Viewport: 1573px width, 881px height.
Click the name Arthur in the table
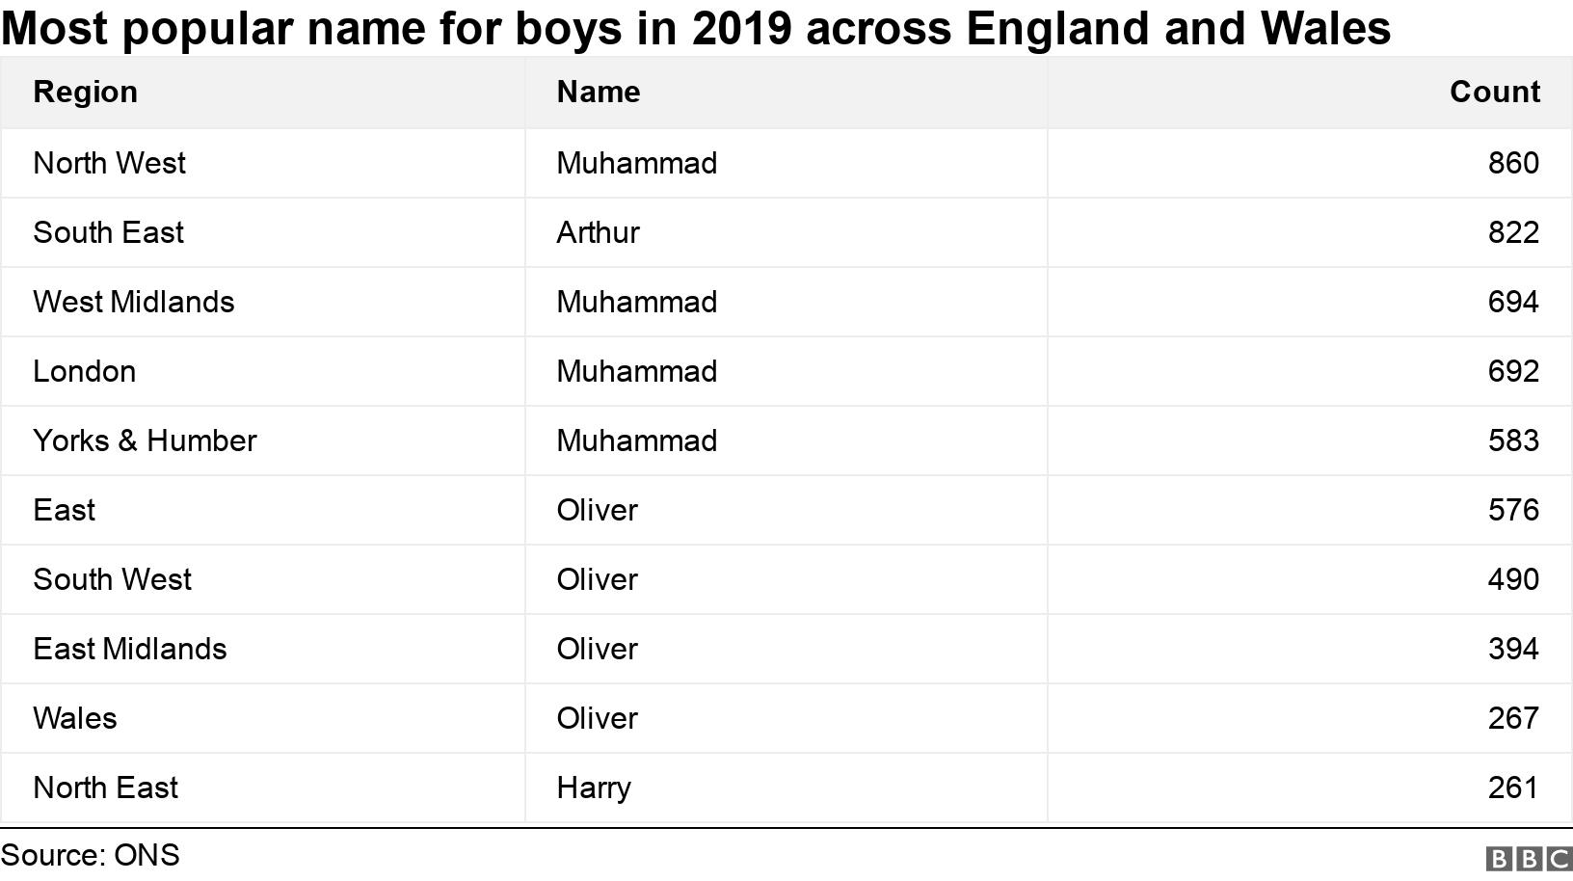[598, 232]
